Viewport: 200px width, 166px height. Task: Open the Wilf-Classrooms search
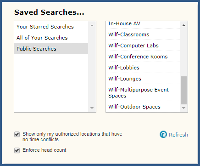tap(143, 34)
